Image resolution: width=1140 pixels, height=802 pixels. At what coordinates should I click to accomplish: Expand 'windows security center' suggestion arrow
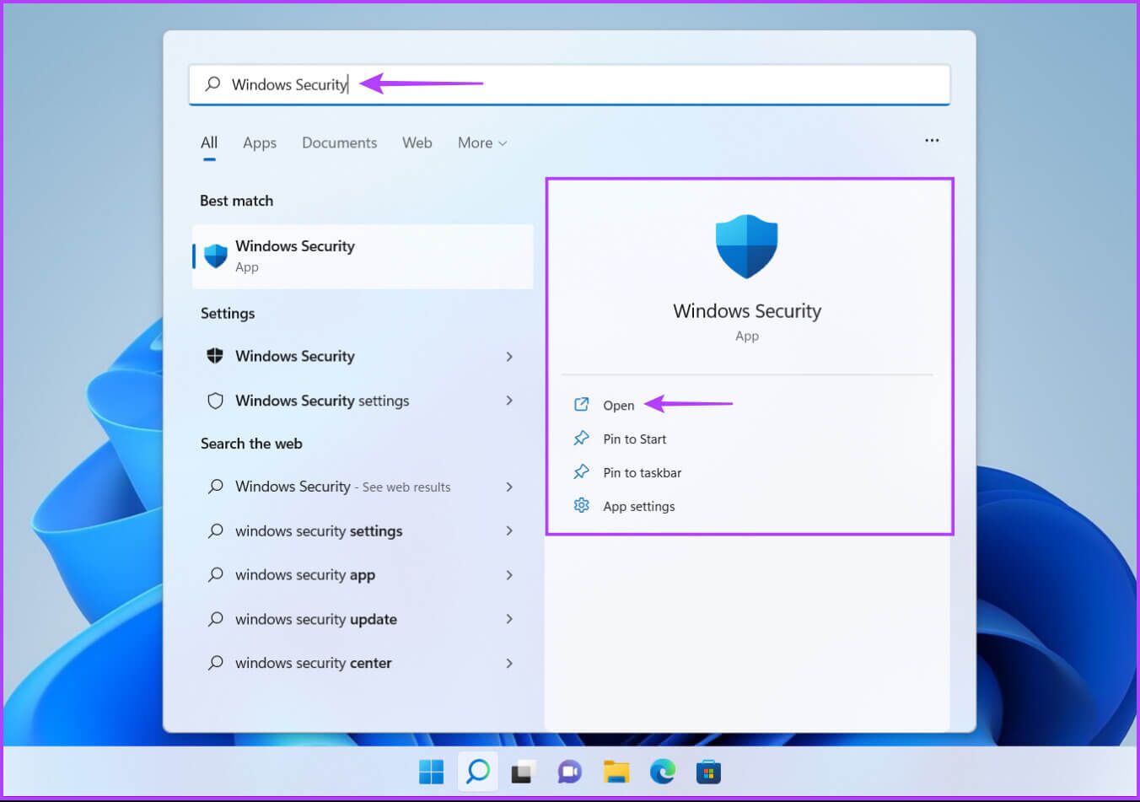[509, 663]
